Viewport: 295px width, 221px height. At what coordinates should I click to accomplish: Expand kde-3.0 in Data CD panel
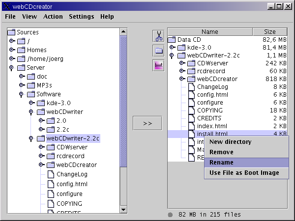point(172,47)
